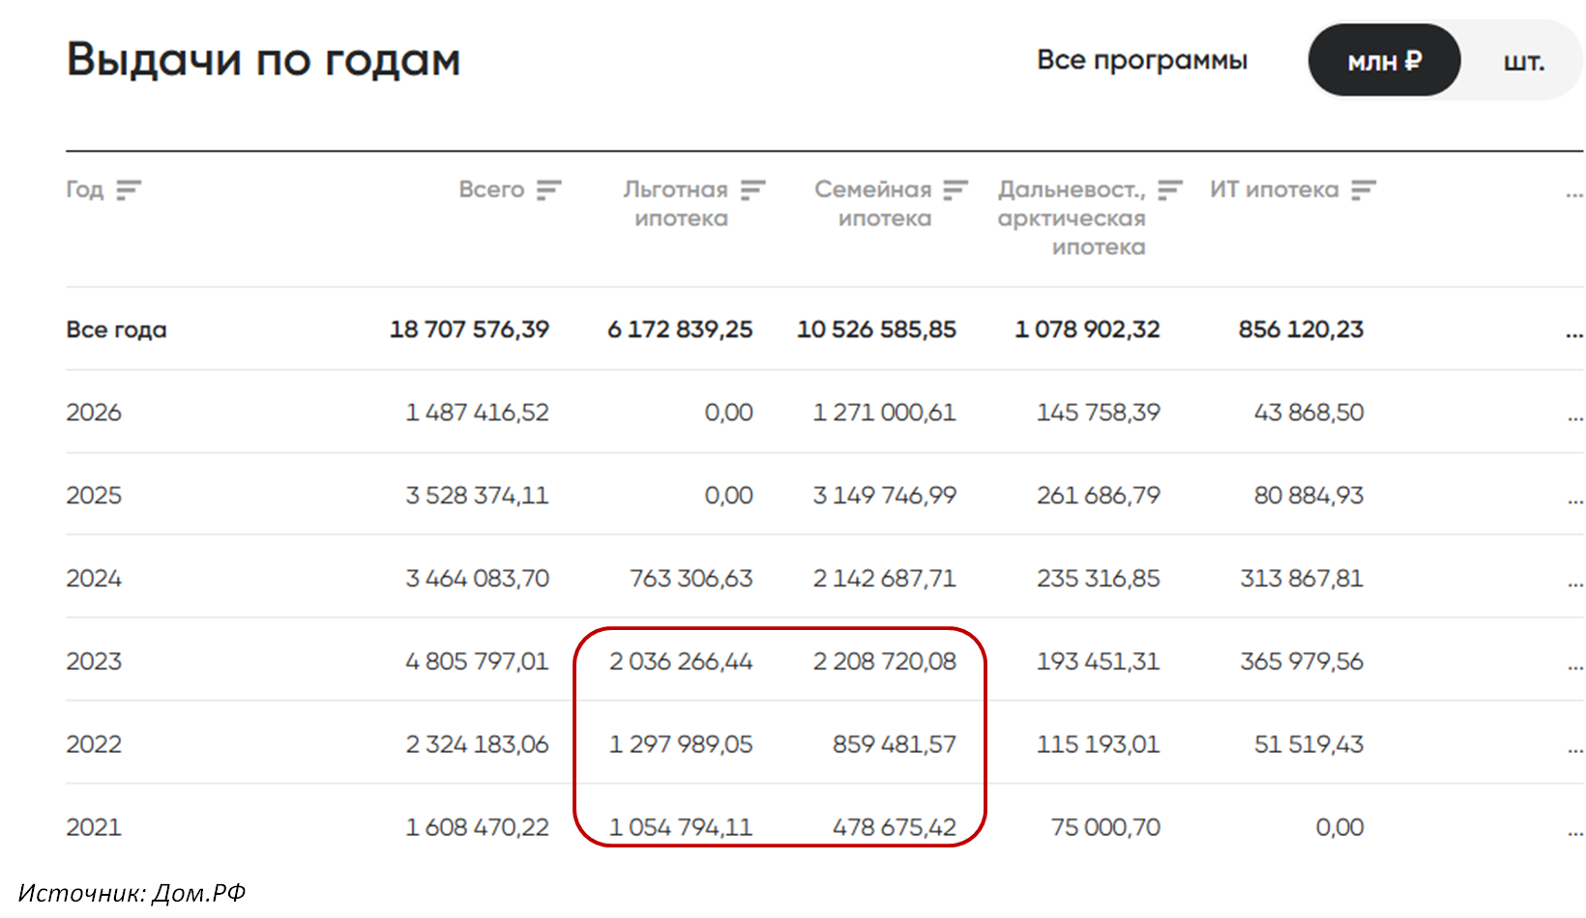1586x918 pixels.
Task: Click cell 4 805 797,01
Action: point(477,662)
